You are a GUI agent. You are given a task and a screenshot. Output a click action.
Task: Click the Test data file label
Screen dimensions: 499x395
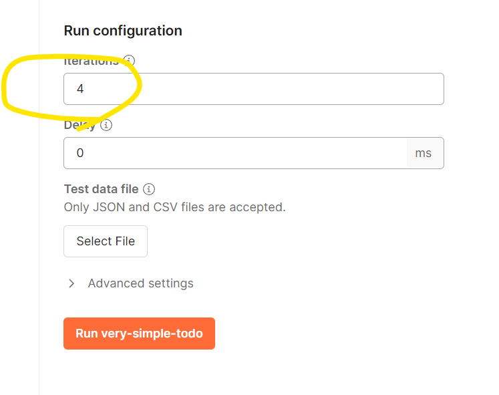101,189
